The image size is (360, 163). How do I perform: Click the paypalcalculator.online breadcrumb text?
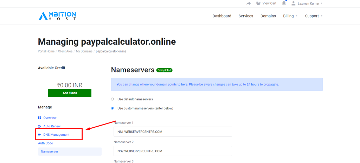(x=111, y=51)
